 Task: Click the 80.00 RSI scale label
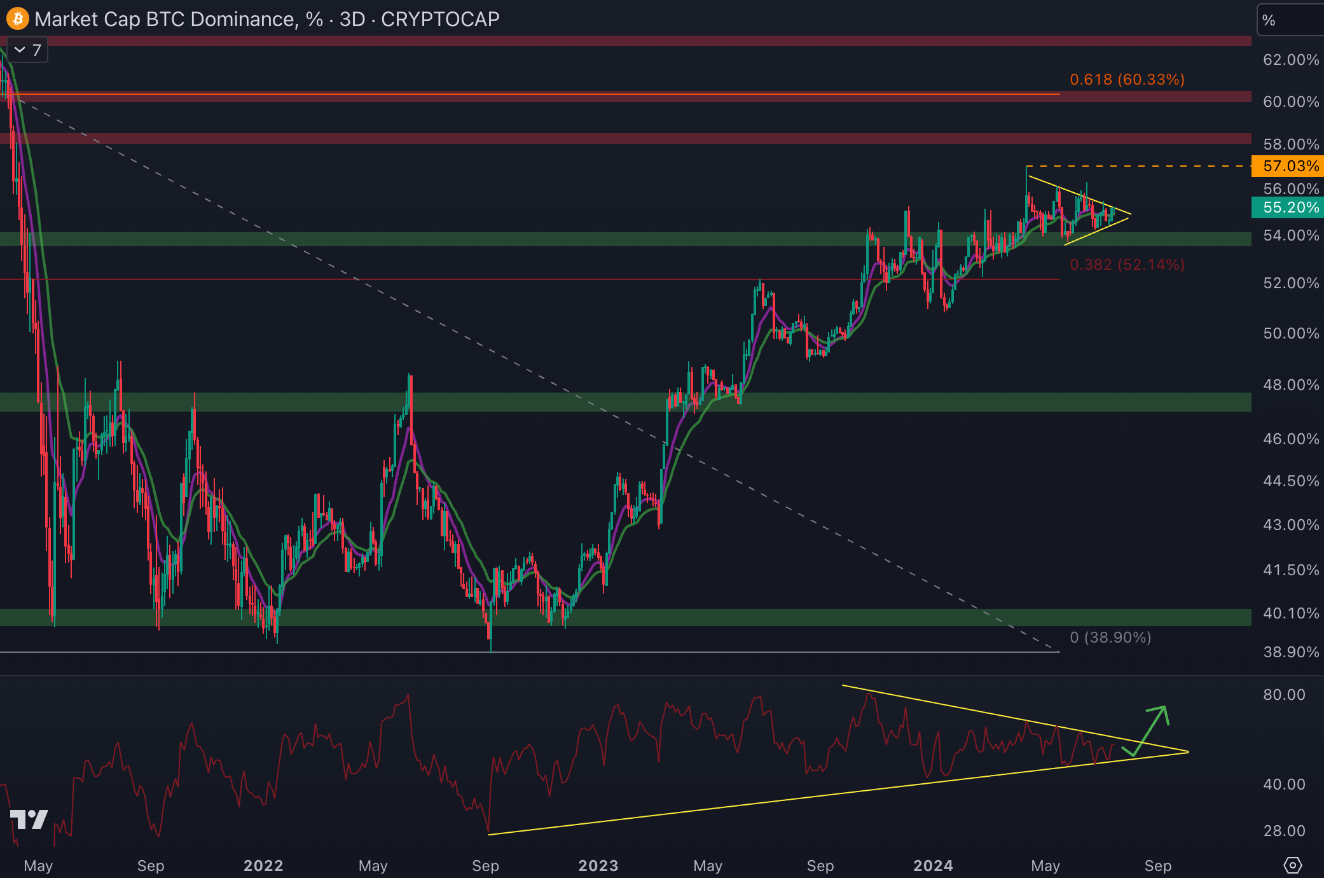(x=1284, y=694)
